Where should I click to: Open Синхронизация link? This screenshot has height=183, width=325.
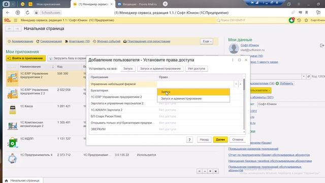[51, 41]
